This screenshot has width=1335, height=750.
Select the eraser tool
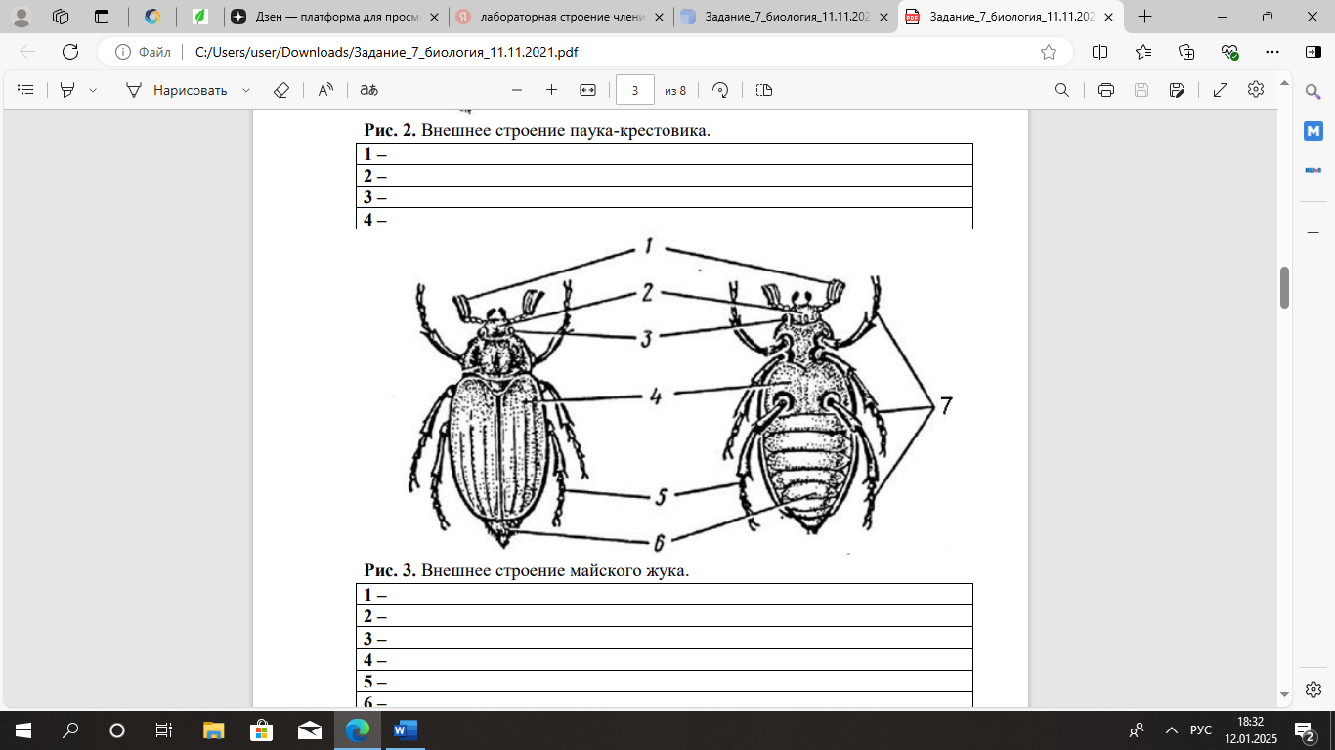(281, 90)
